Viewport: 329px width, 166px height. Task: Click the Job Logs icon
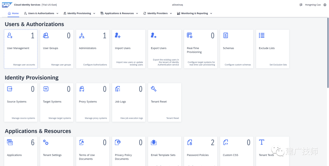pos(118,89)
